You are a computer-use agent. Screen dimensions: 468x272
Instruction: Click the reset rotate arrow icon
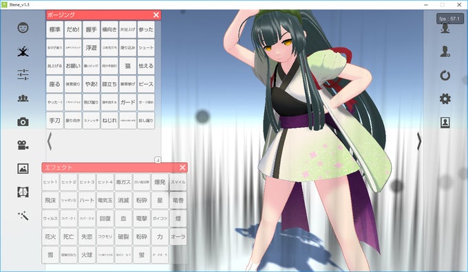pos(445,76)
